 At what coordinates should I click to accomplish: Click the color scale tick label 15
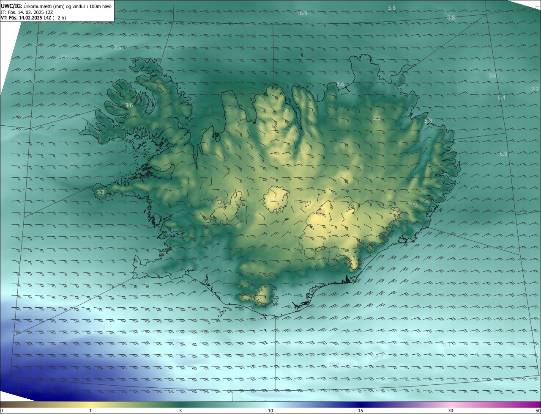coord(361,411)
